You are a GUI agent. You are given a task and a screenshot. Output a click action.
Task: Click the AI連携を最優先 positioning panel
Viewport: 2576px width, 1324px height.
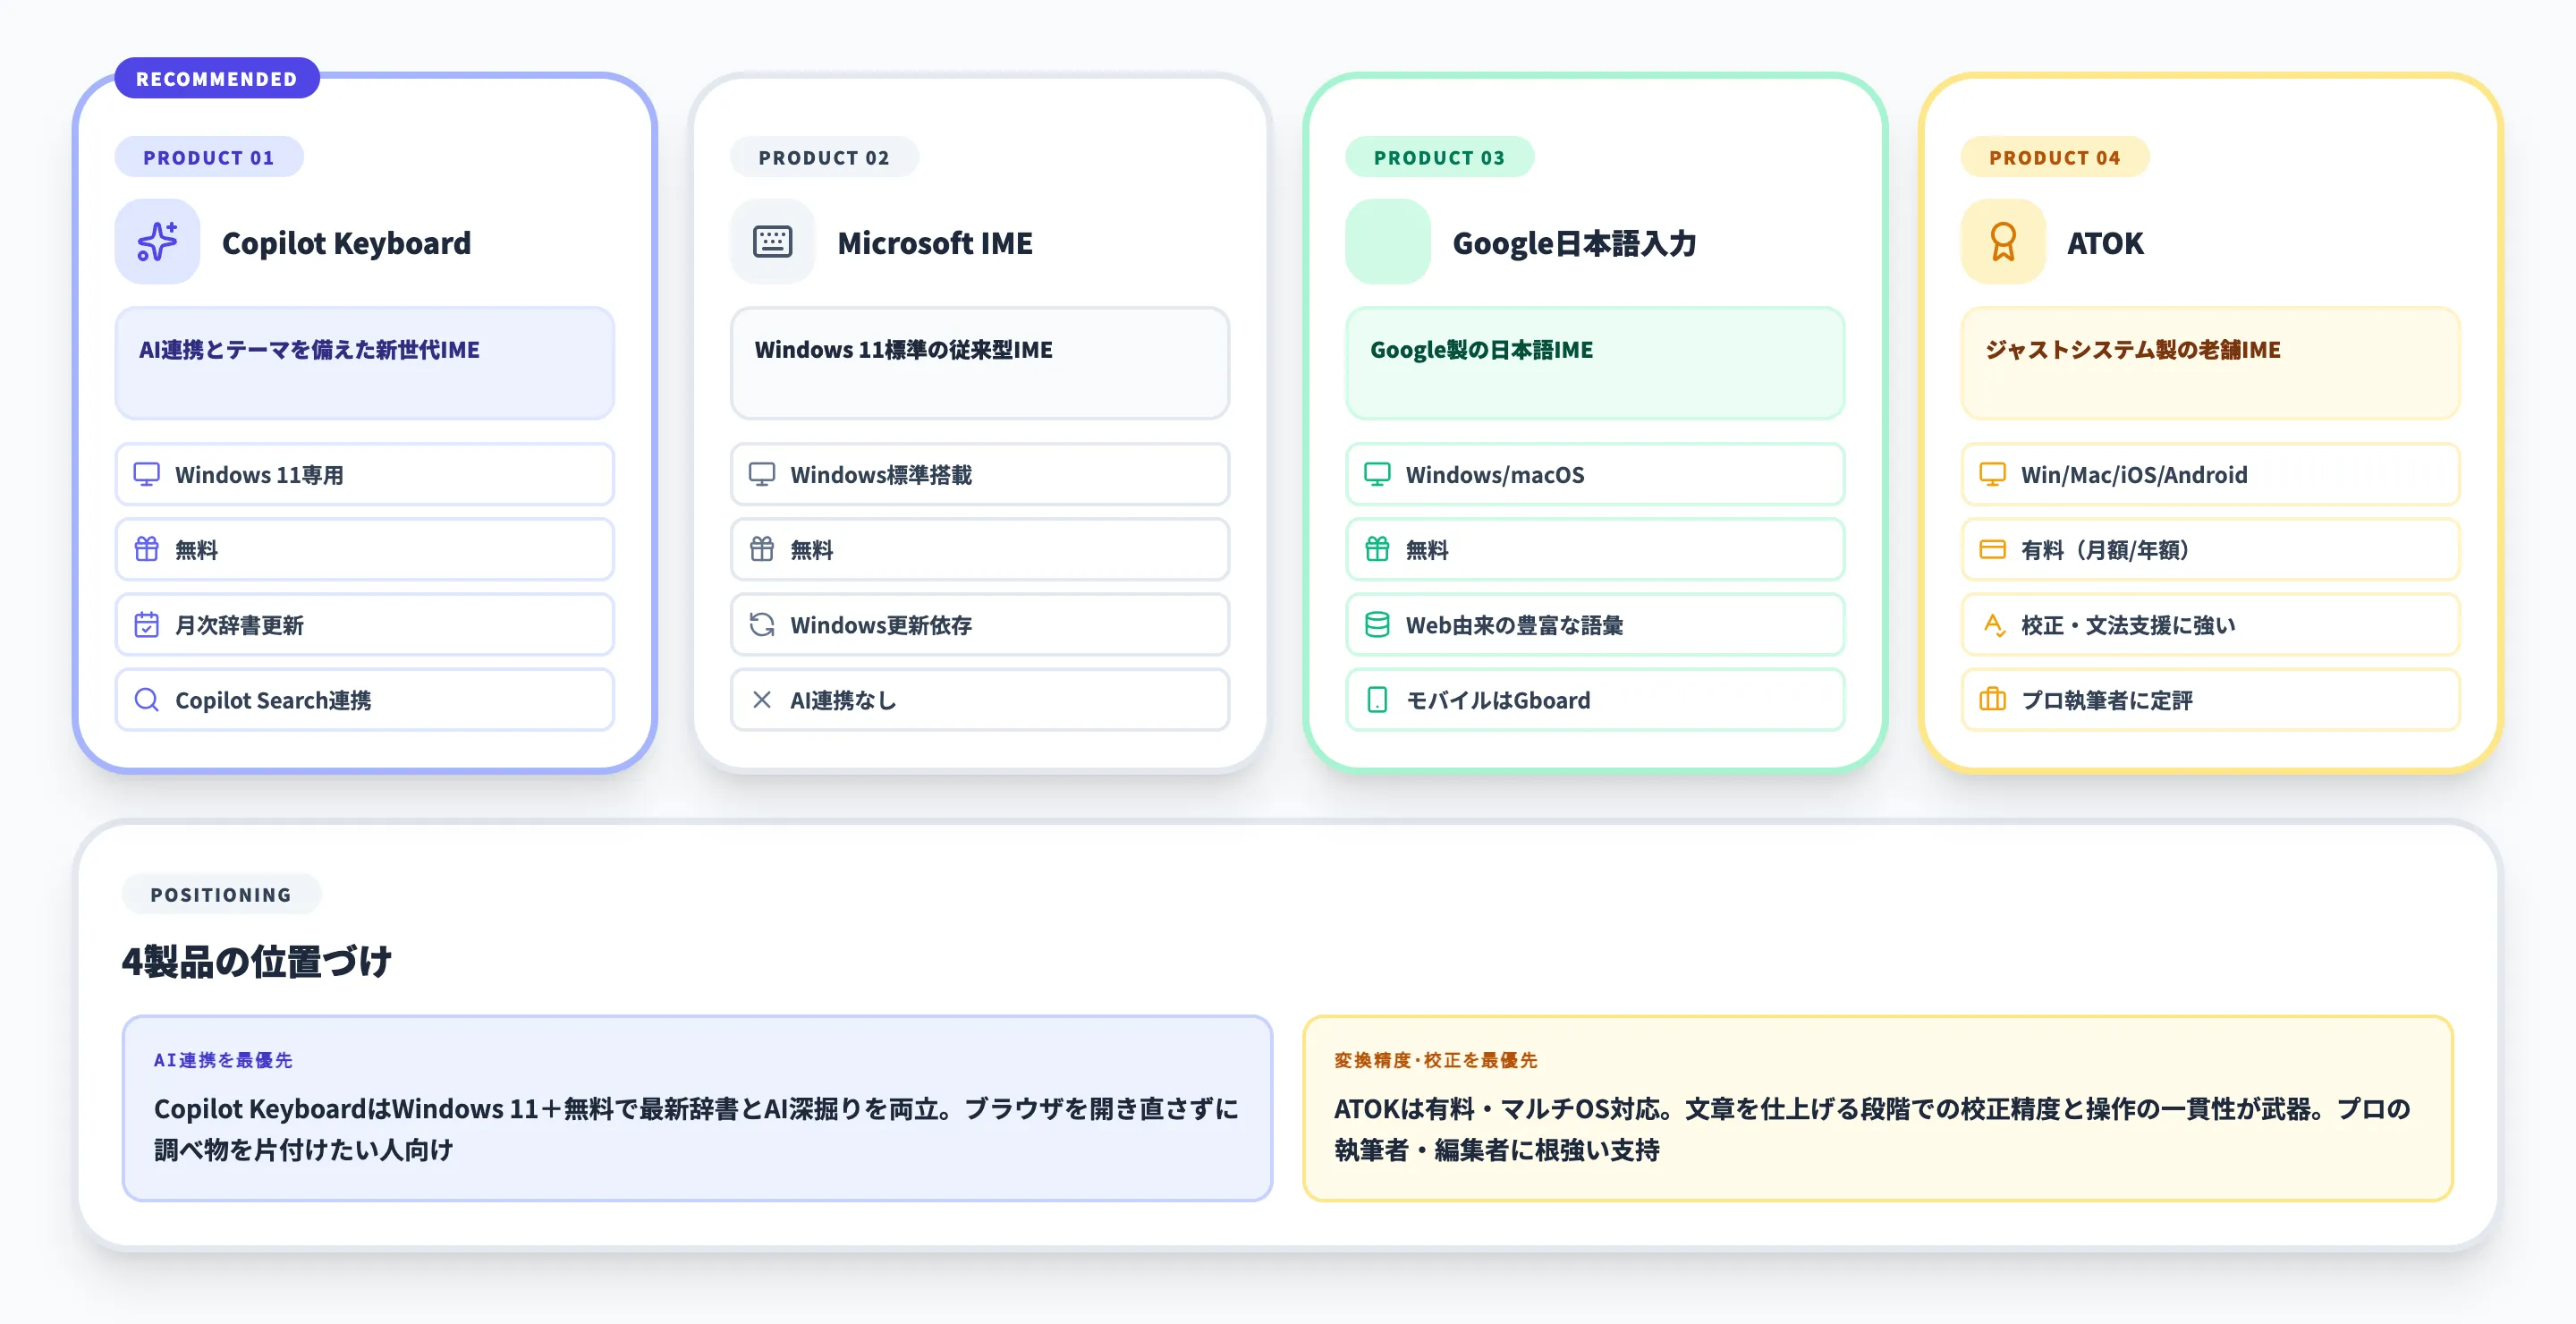tap(696, 1108)
